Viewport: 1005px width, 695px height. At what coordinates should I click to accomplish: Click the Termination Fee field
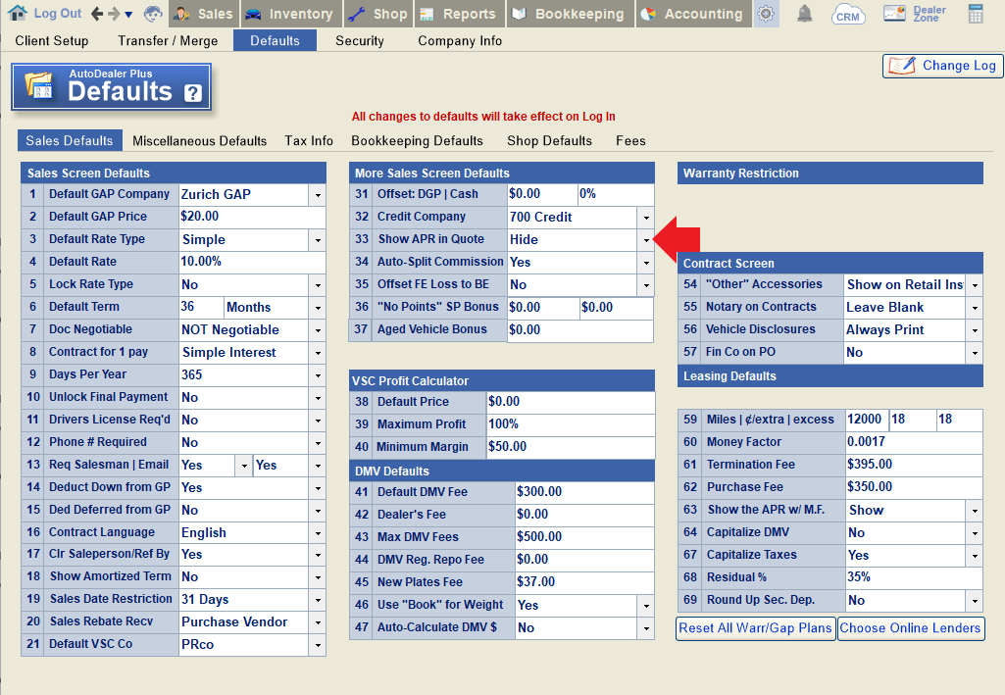click(914, 465)
